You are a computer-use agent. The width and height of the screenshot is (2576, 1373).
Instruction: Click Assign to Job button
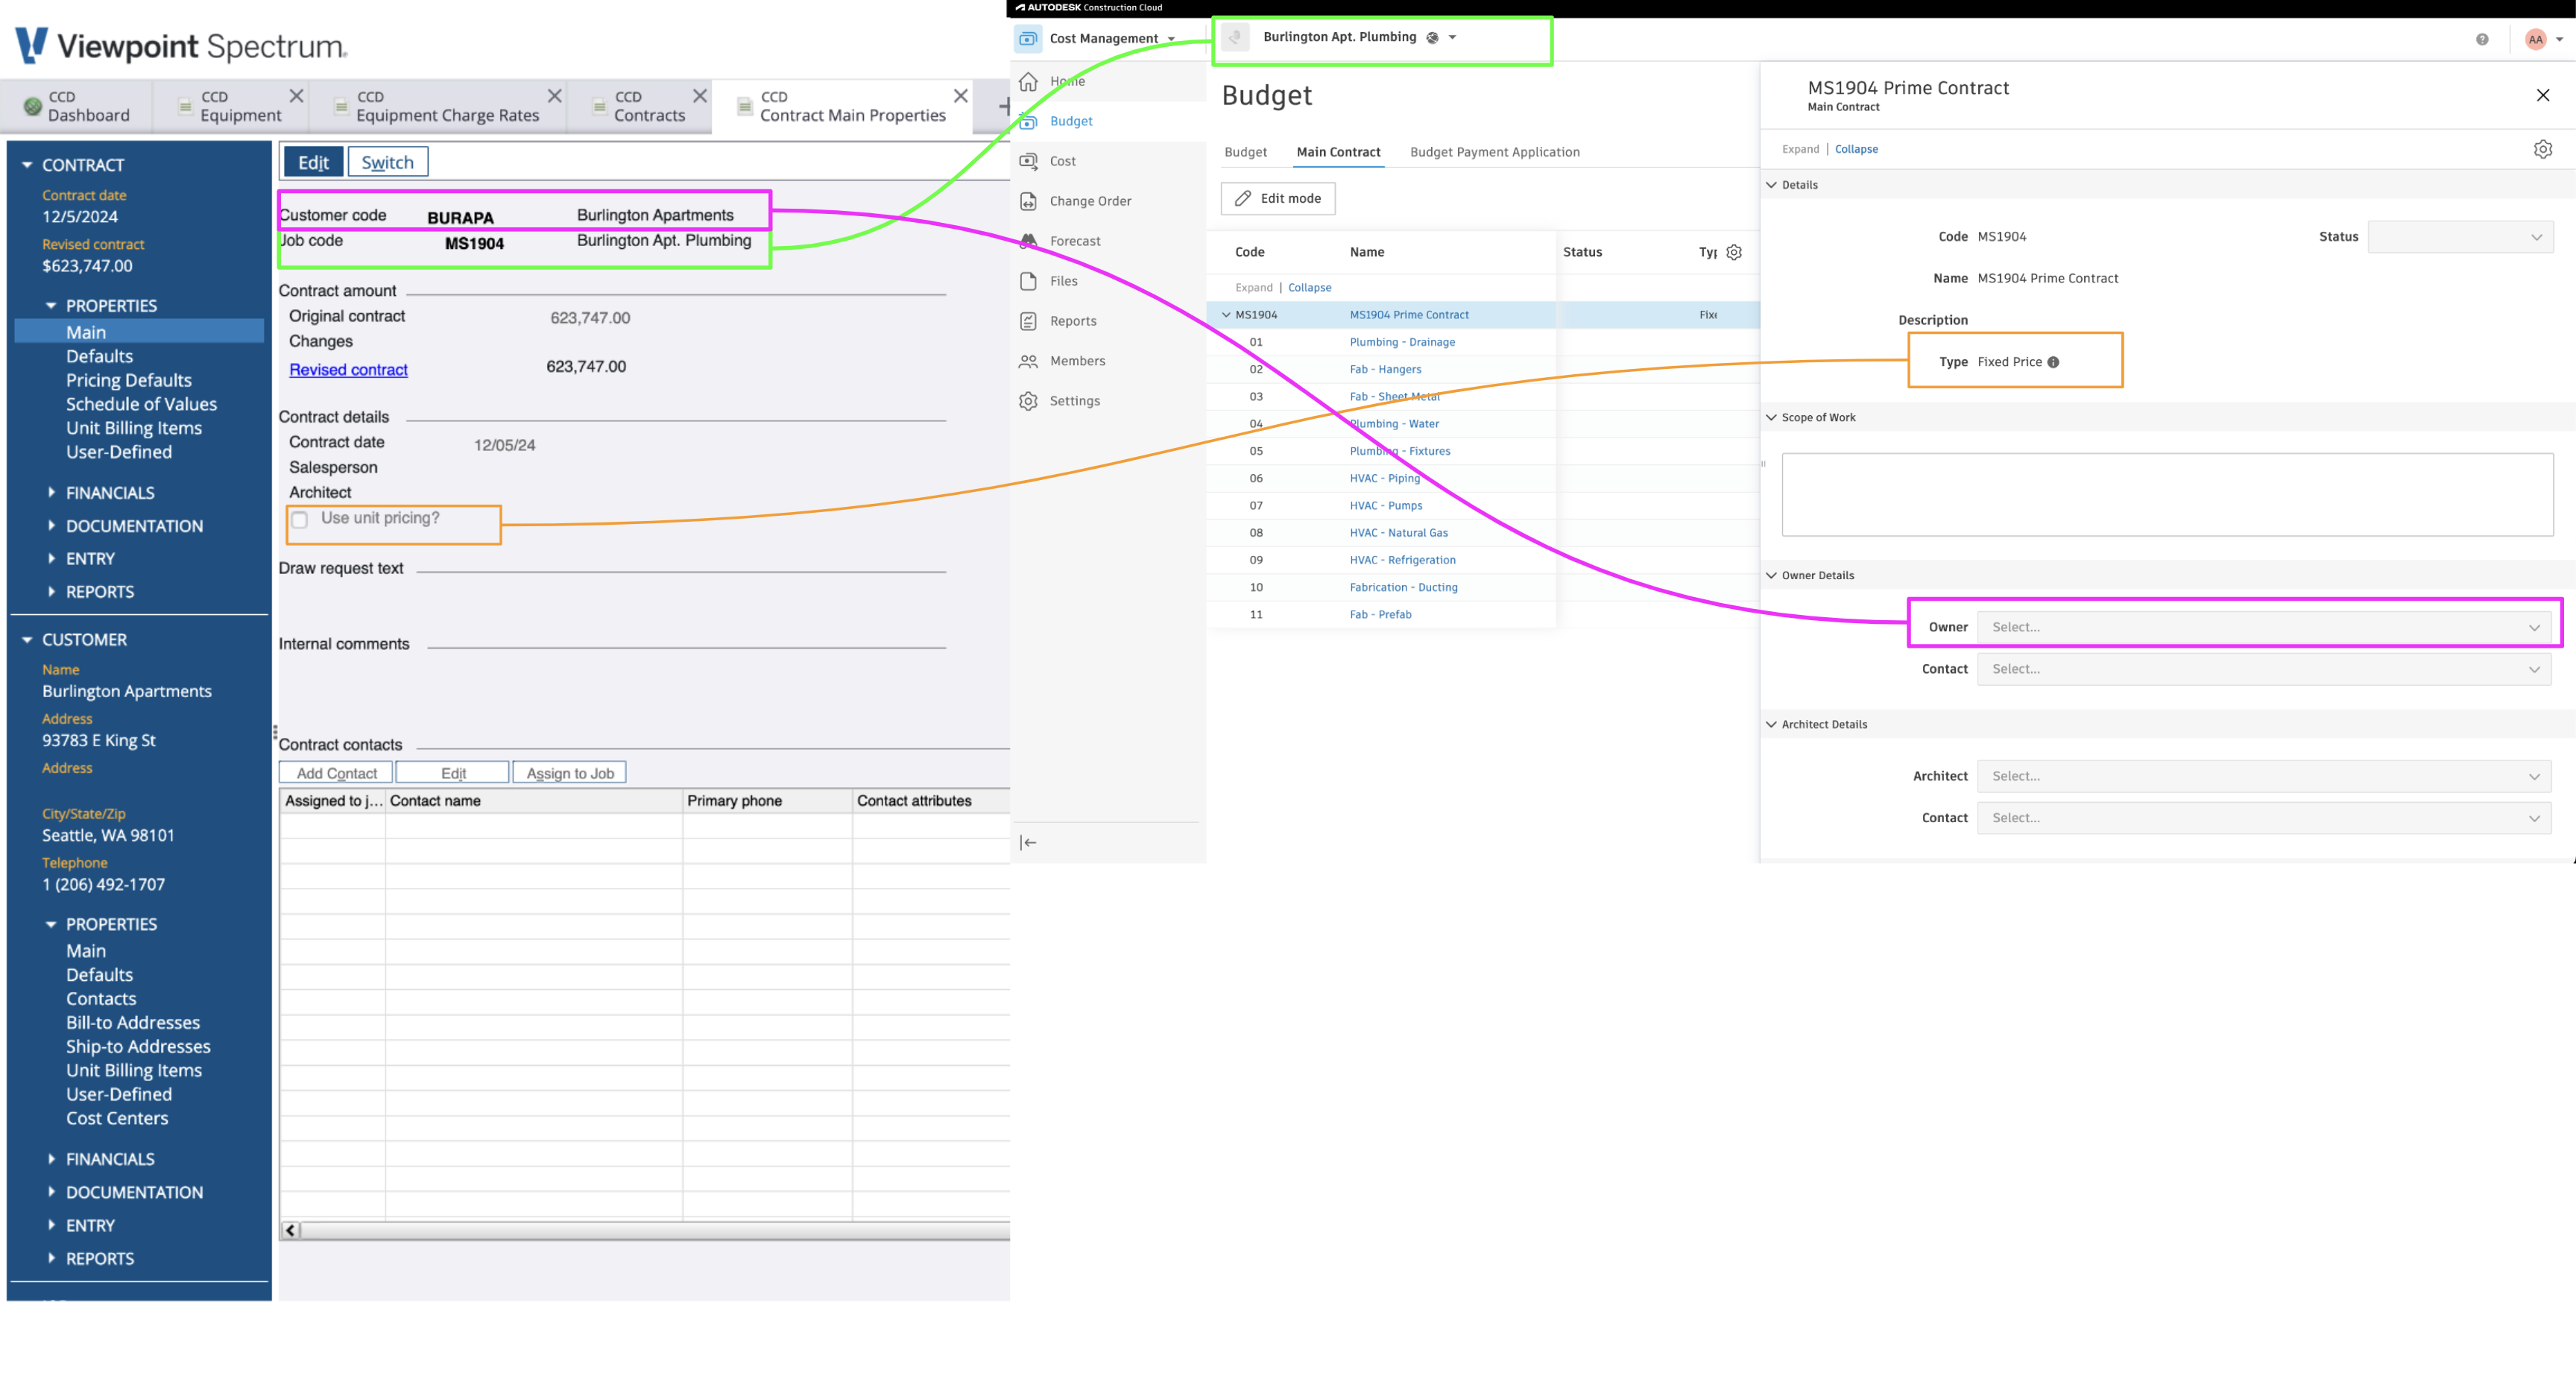pos(570,773)
